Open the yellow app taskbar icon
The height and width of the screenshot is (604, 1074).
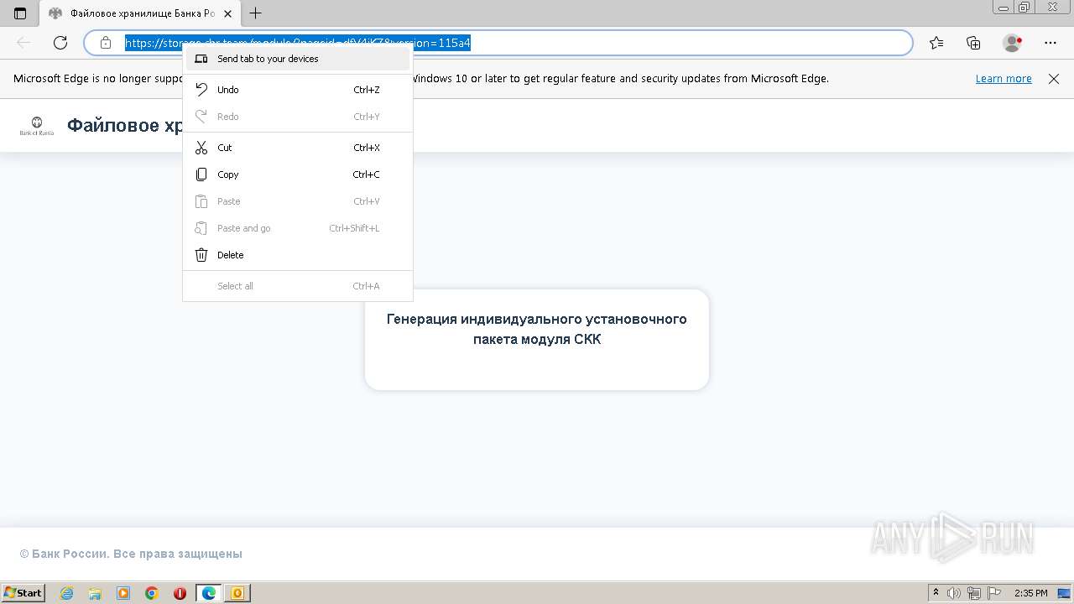pyautogui.click(x=237, y=593)
